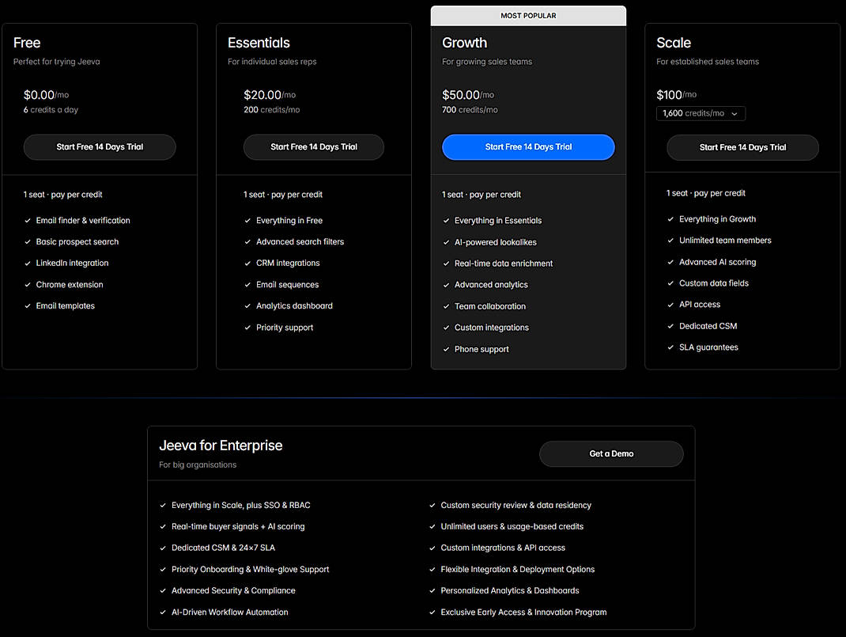Click the MOST POPULAR banner on Growth plan
Viewport: 846px width, 637px height.
(528, 14)
